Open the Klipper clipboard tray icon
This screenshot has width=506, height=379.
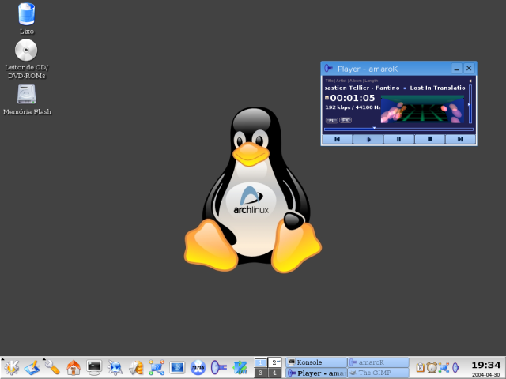pyautogui.click(x=420, y=367)
